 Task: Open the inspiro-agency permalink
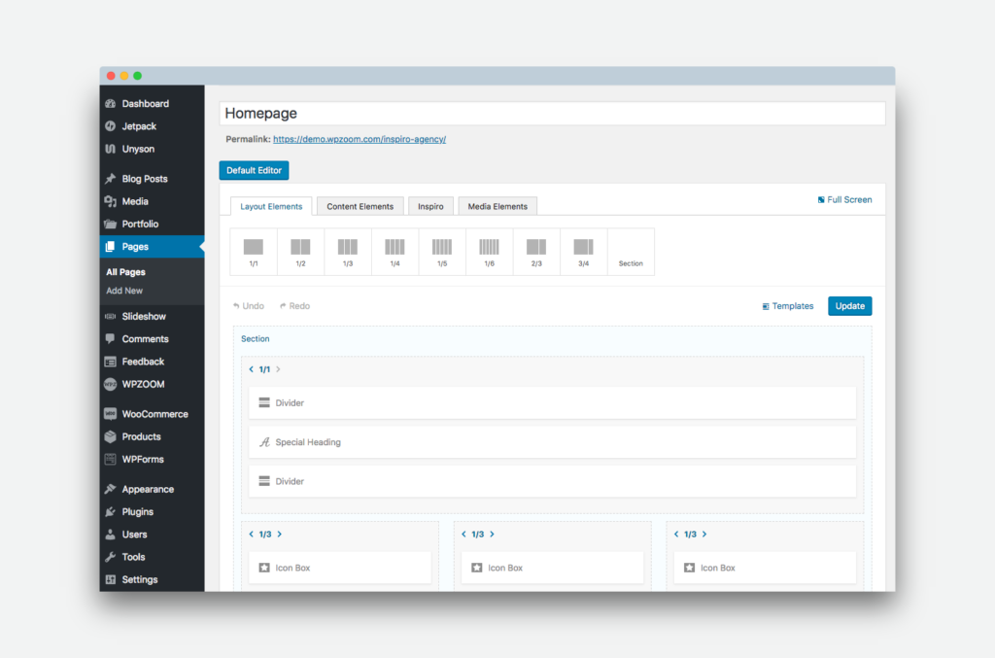[360, 139]
